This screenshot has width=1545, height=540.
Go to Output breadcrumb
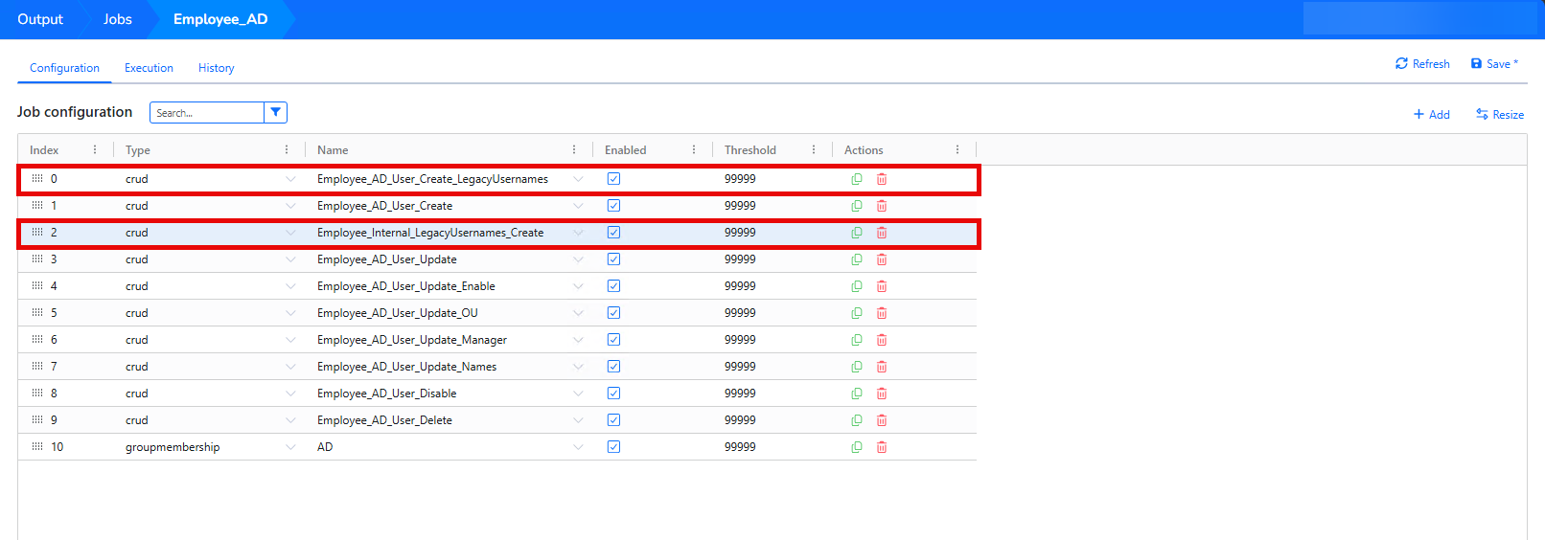pos(40,19)
